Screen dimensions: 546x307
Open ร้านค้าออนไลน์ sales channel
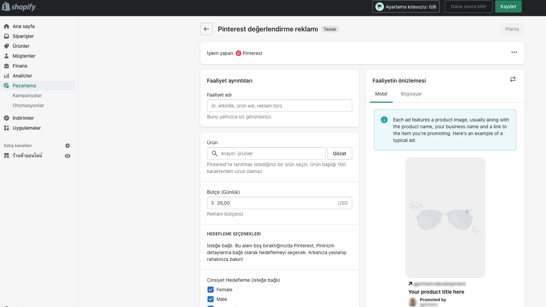tap(27, 156)
